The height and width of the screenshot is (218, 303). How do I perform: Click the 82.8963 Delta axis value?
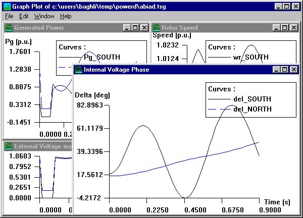pyautogui.click(x=90, y=105)
